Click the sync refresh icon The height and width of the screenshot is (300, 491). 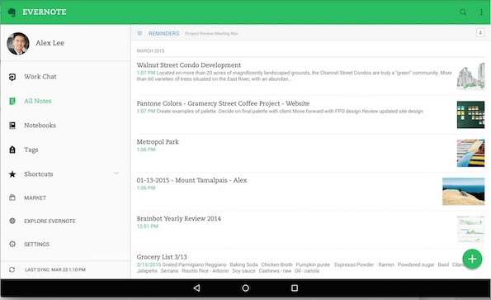pyautogui.click(x=12, y=269)
